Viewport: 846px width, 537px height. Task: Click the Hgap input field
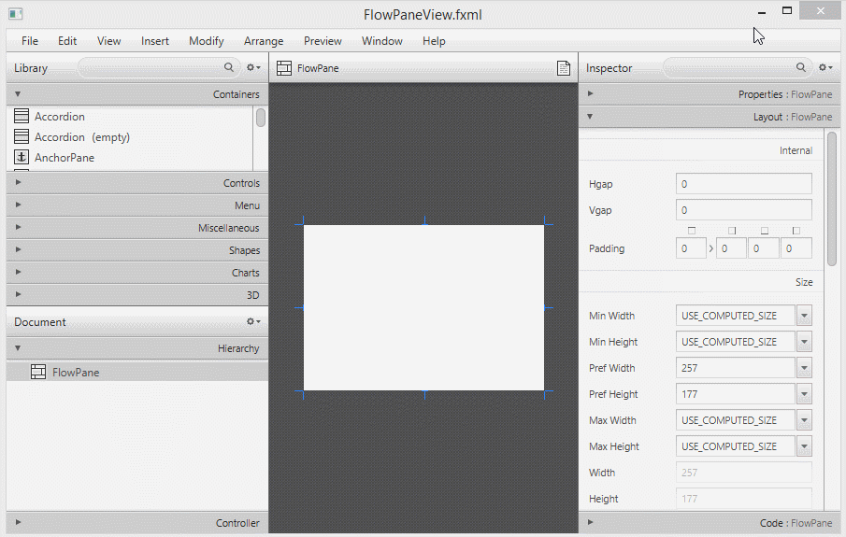pos(743,184)
